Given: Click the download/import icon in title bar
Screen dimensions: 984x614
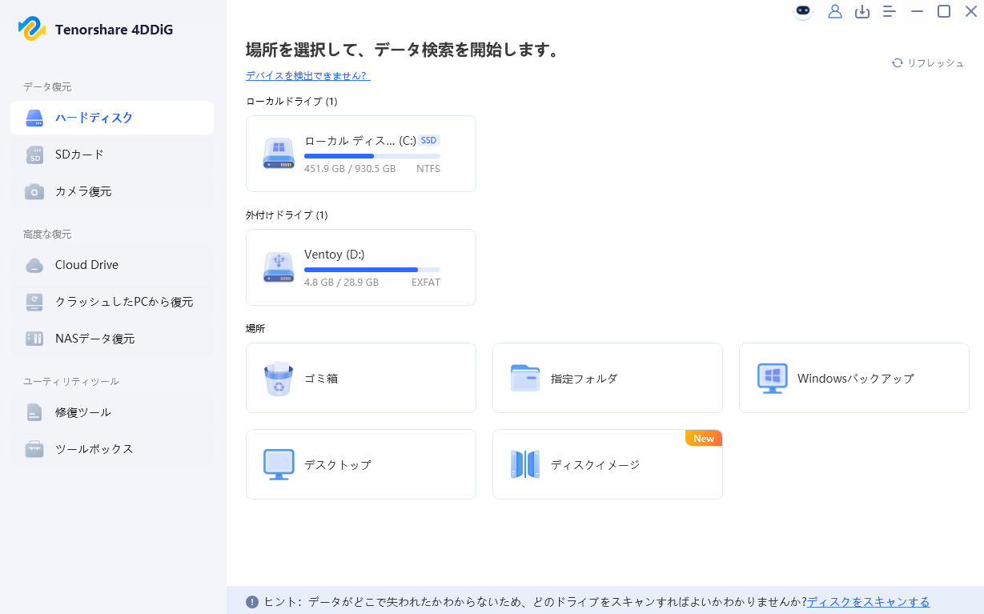Looking at the screenshot, I should [862, 11].
